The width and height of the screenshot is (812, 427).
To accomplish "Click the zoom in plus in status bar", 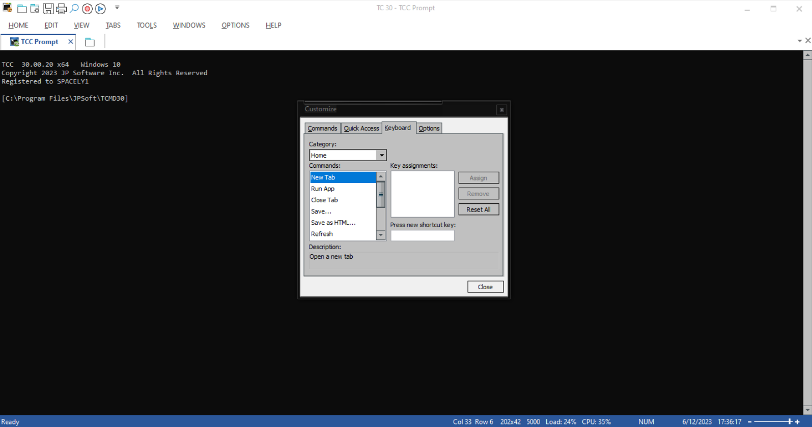I will tap(797, 422).
